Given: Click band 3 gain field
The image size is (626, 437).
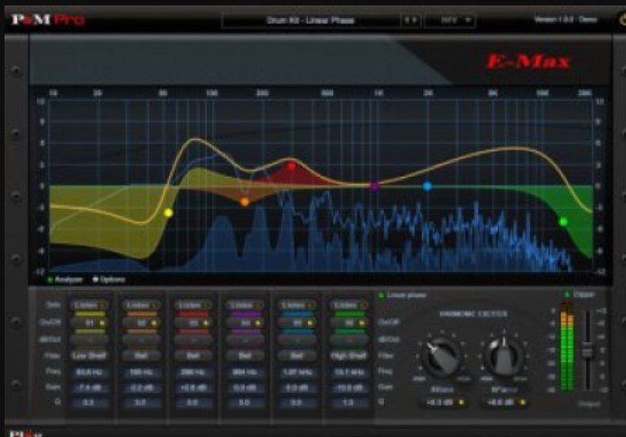Looking at the screenshot, I should [x=193, y=388].
